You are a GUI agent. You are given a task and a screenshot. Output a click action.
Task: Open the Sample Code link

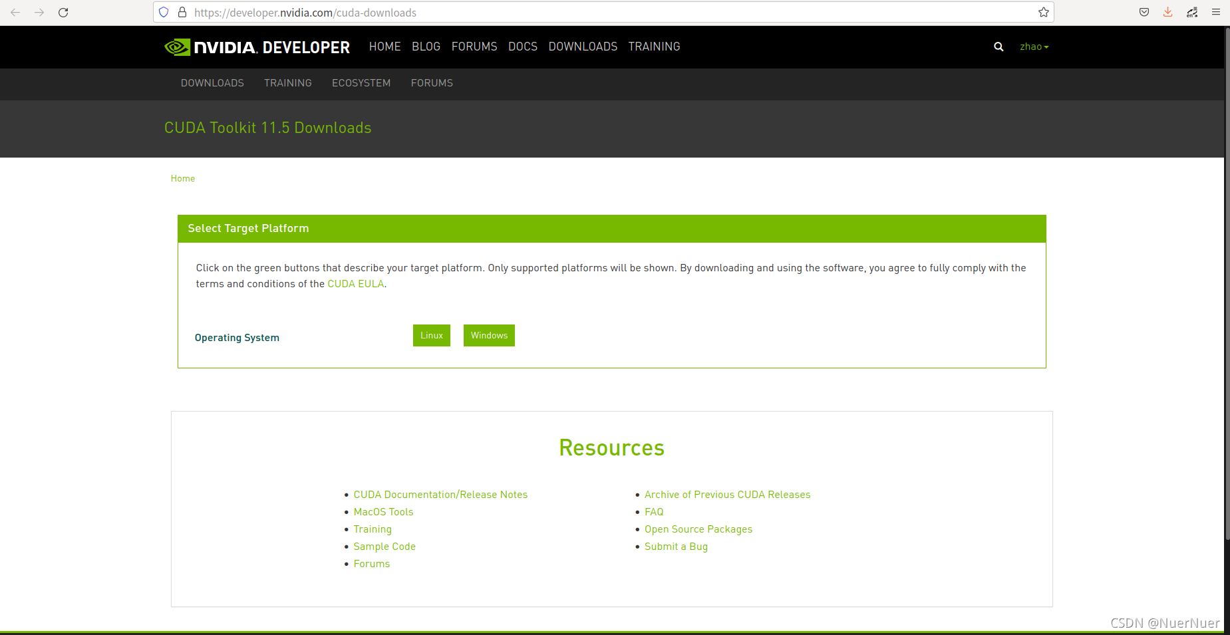(384, 547)
